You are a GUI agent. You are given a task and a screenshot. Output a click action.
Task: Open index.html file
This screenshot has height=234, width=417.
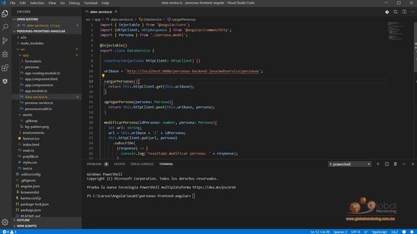(31, 144)
